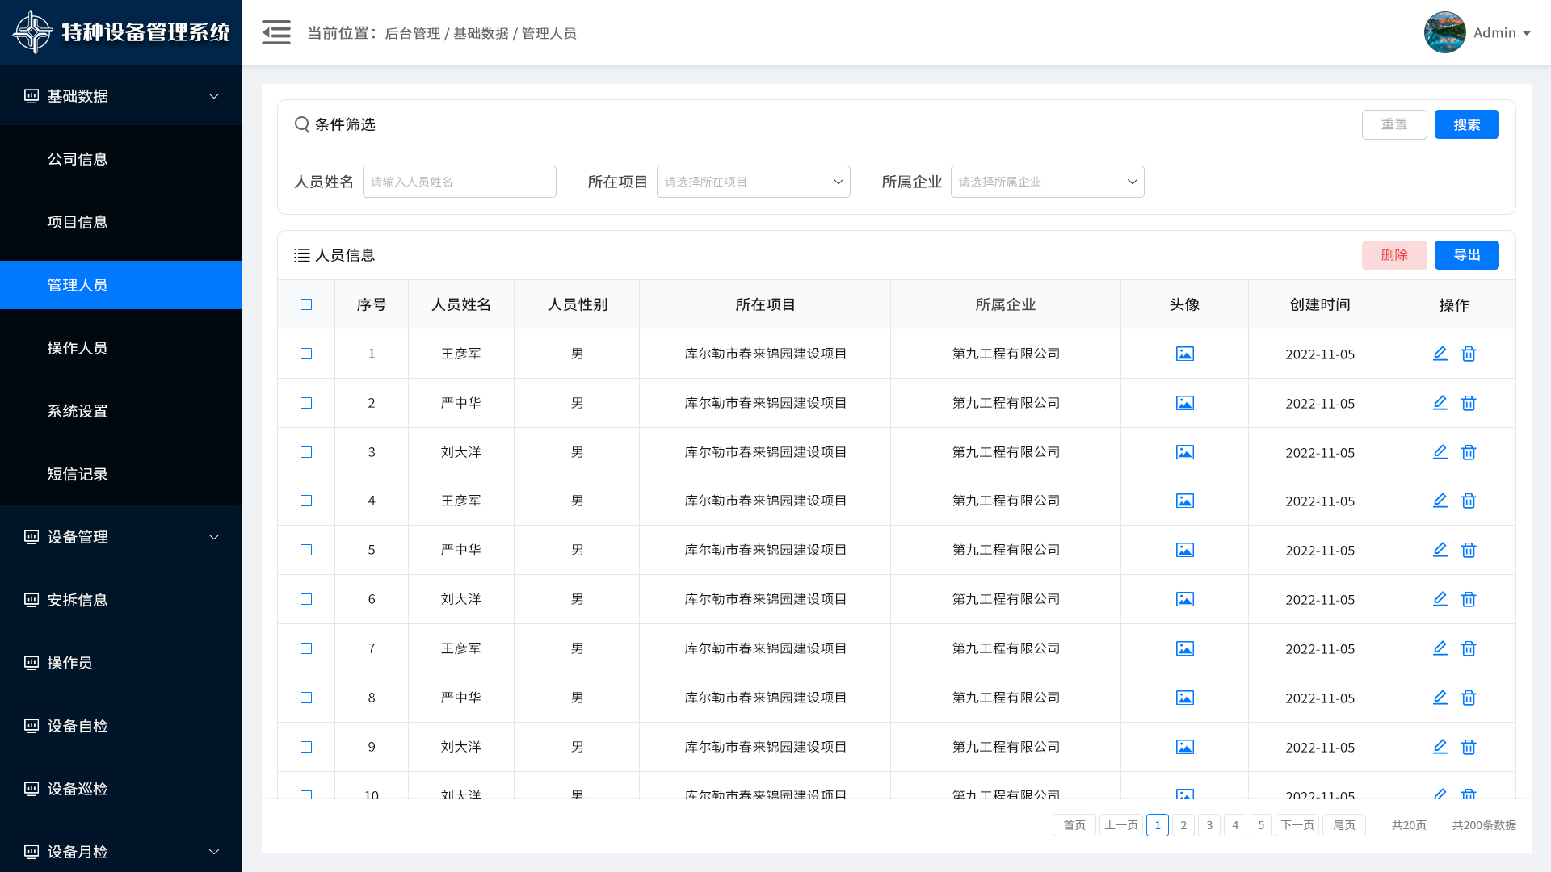View the avatar image icon in row 2
Image resolution: width=1551 pixels, height=872 pixels.
coord(1184,403)
